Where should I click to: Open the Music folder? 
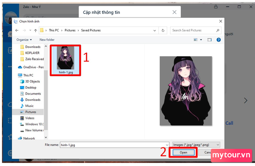point(27,106)
